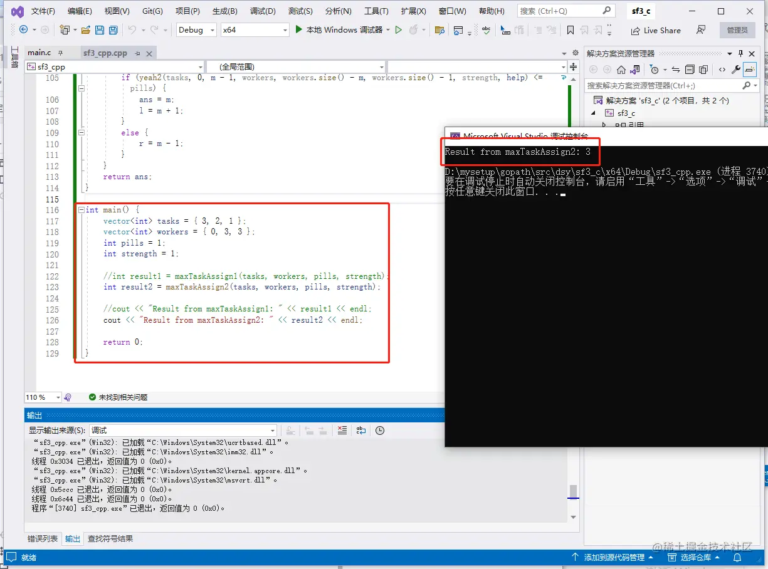Open the x64 platform dropdown
The image size is (768, 569).
[255, 29]
